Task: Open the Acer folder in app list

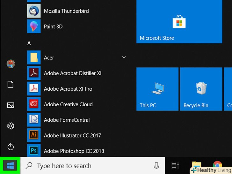Action: tap(49, 57)
